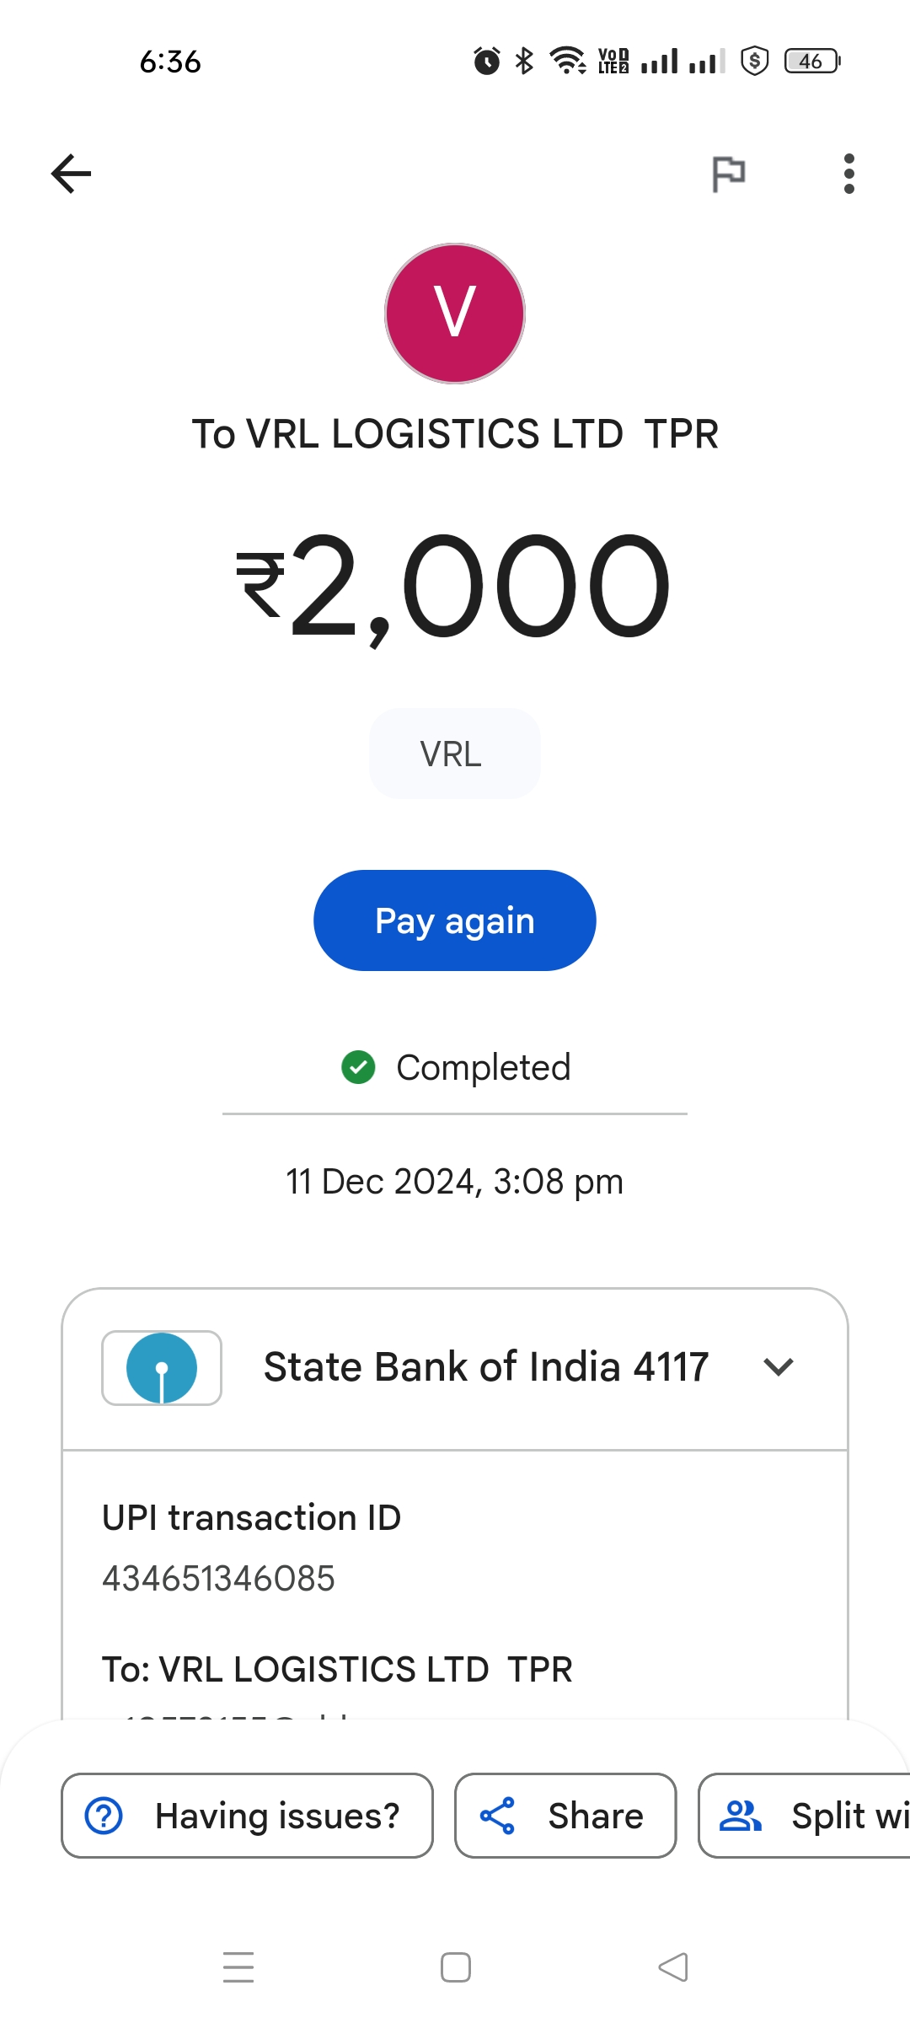Tap the battery indicator in status bar
Screen dimensions: 910x2023
[812, 61]
